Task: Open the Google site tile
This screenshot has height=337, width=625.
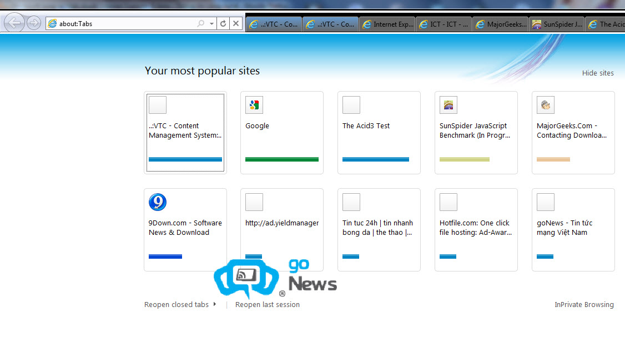Action: pos(282,133)
